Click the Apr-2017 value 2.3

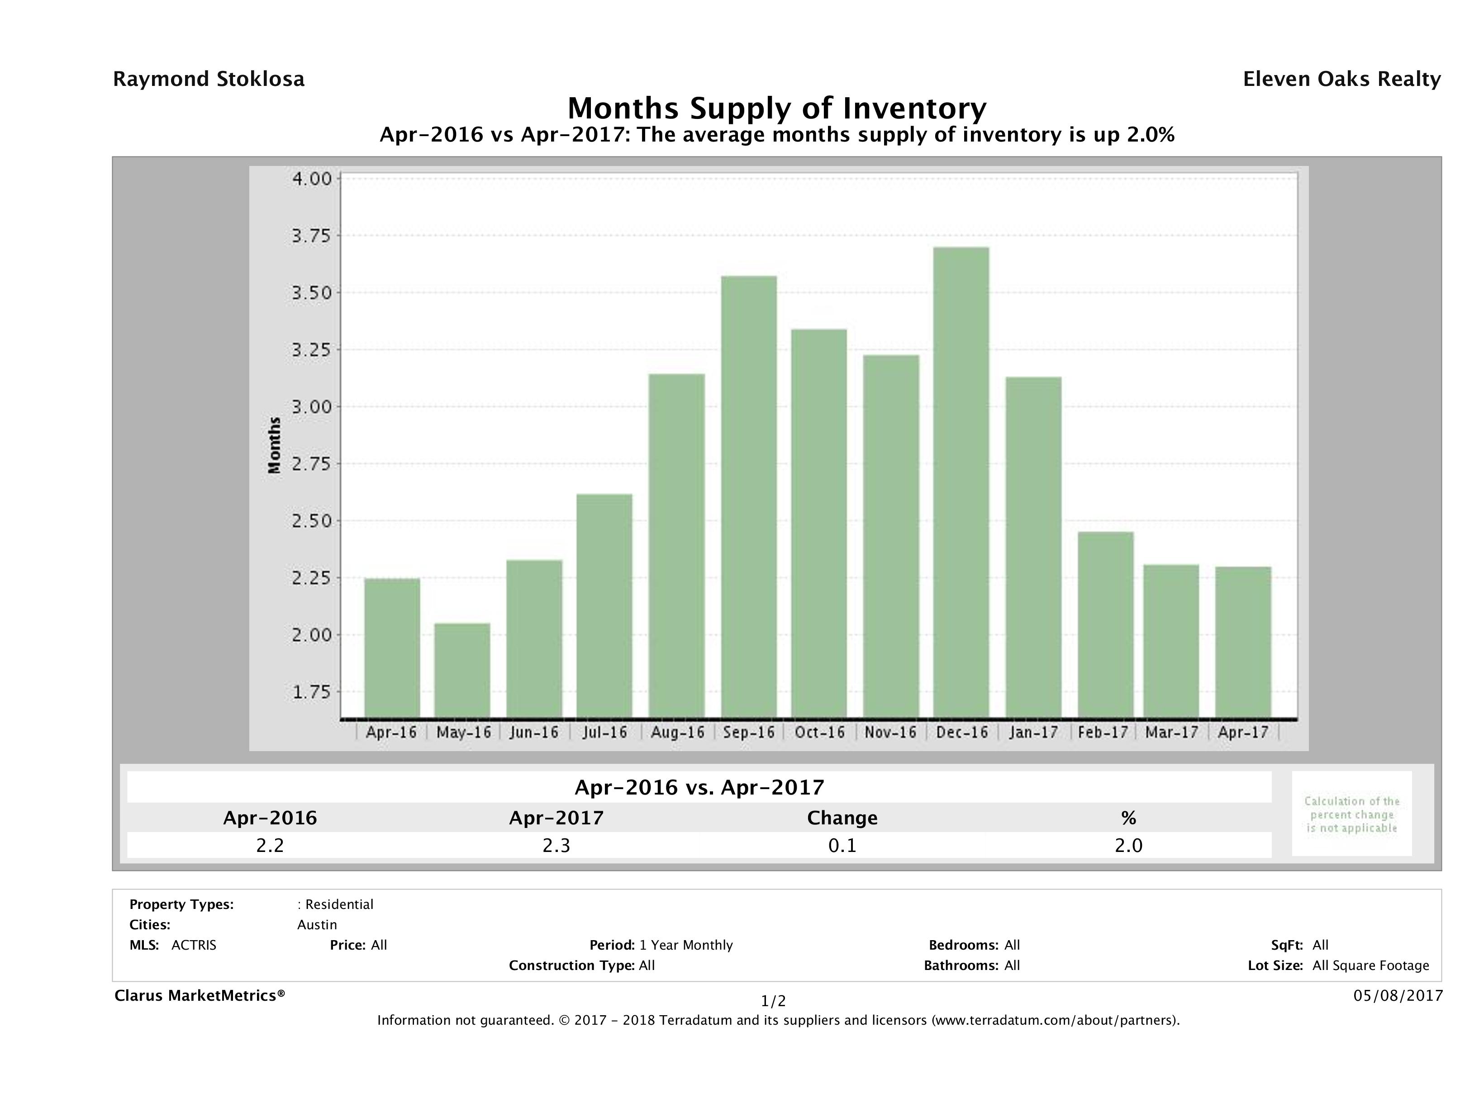[x=556, y=845]
